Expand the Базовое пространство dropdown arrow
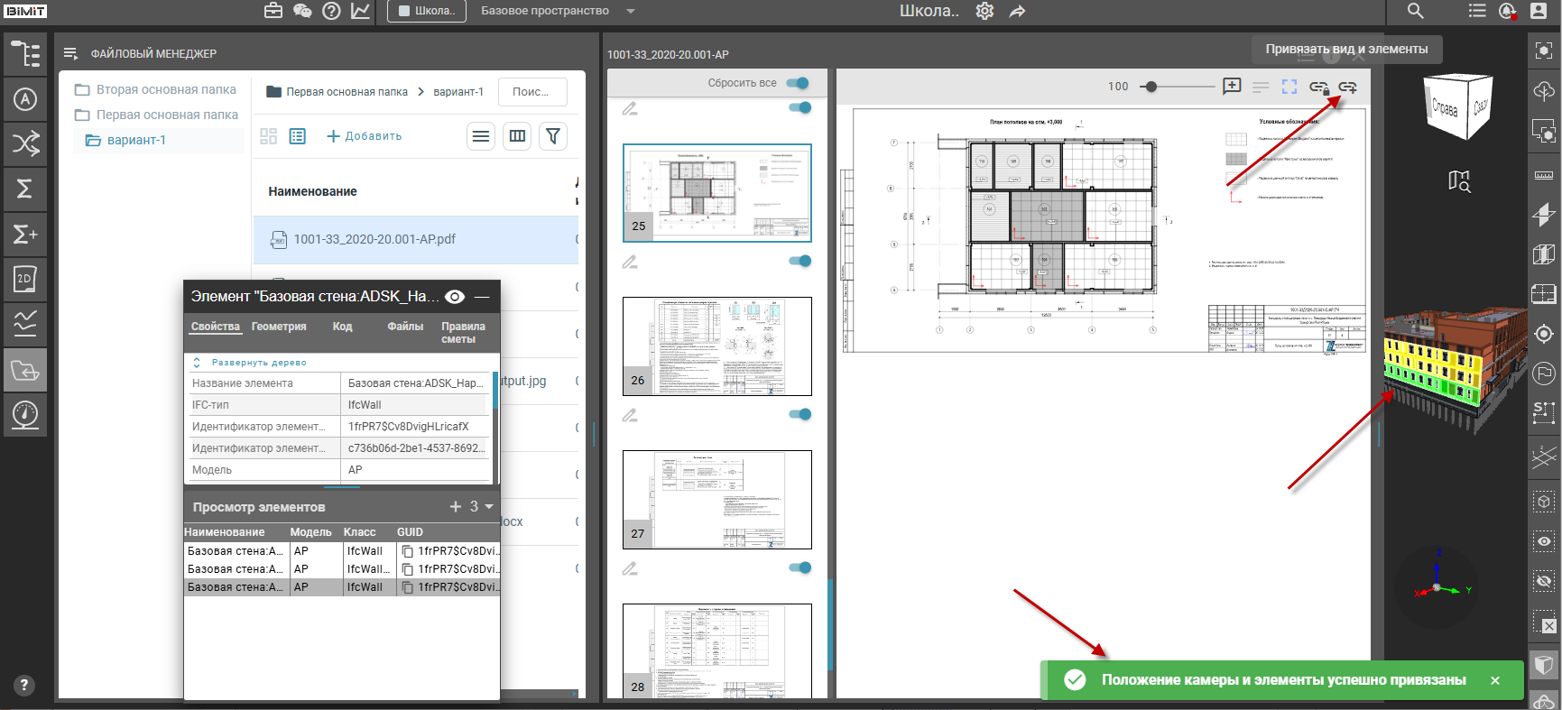 pyautogui.click(x=631, y=11)
